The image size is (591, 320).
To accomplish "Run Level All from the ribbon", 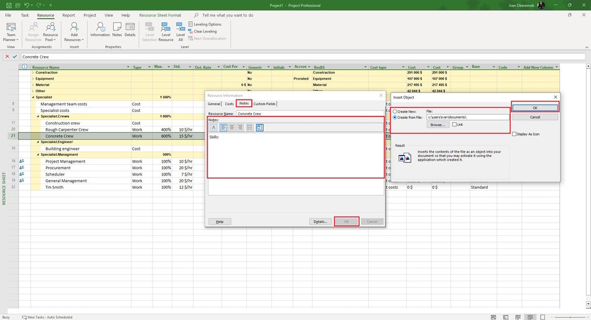I will pyautogui.click(x=180, y=32).
